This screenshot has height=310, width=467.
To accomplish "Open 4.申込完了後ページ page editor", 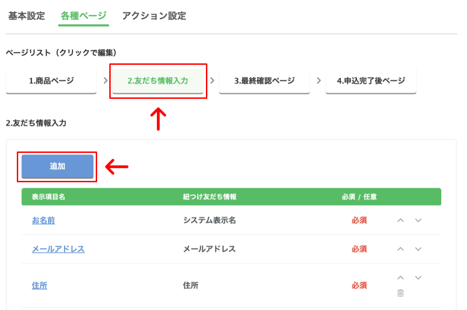I will (371, 81).
